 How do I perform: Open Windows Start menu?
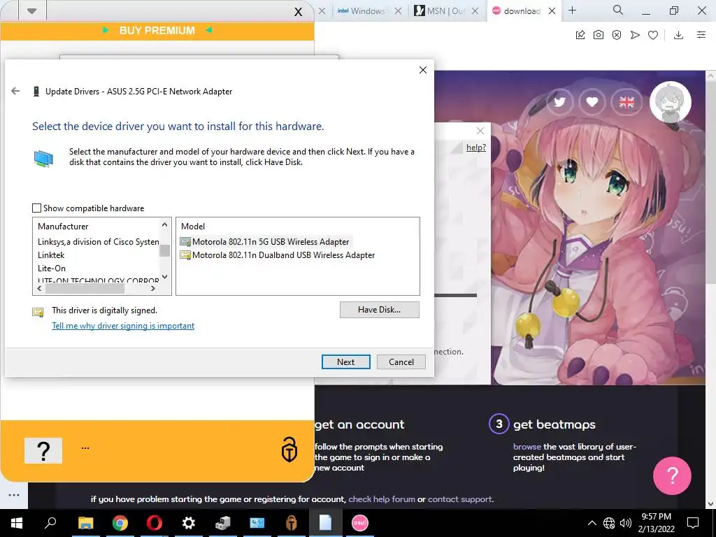(17, 523)
